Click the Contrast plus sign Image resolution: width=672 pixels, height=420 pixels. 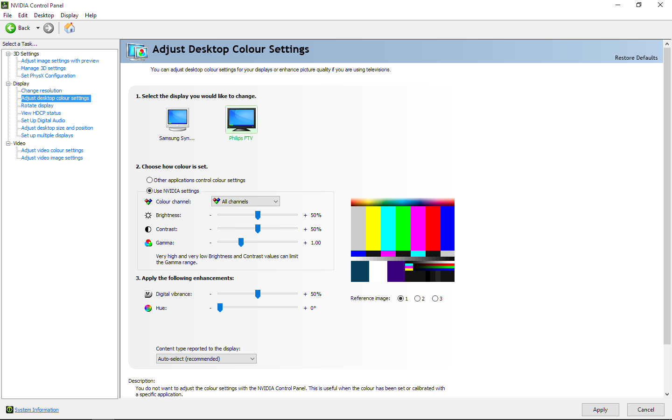click(305, 229)
